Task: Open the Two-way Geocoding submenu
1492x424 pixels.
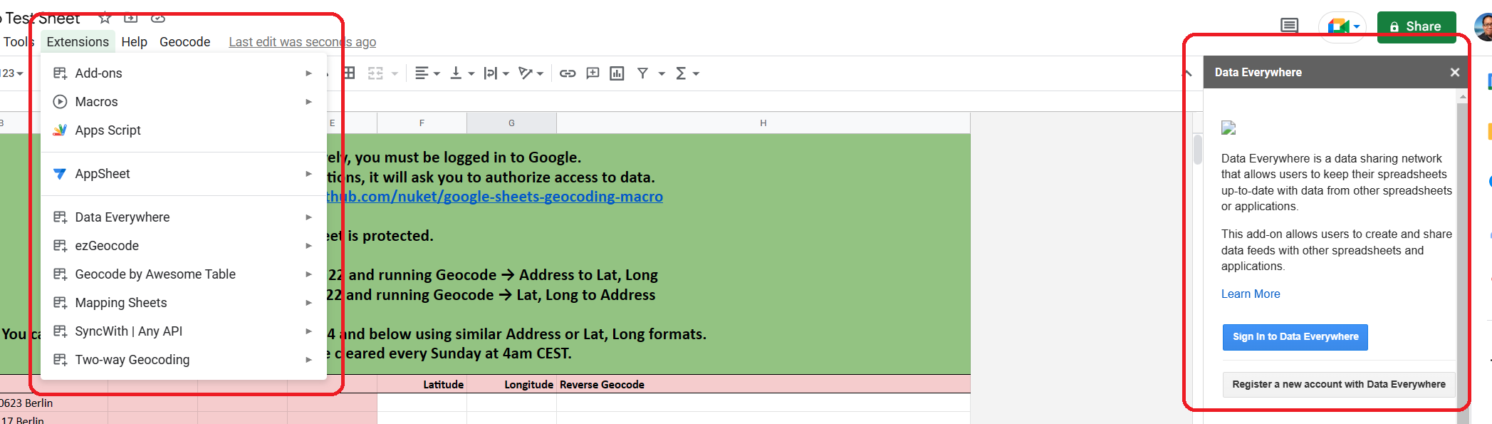Action: coord(184,359)
